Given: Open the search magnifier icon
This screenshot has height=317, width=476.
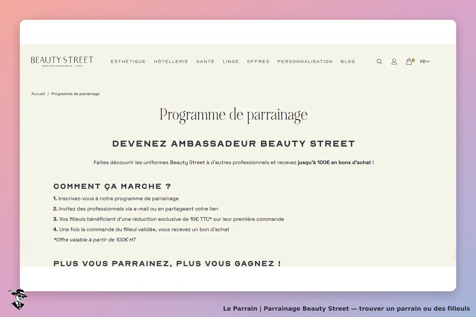Looking at the screenshot, I should (379, 61).
